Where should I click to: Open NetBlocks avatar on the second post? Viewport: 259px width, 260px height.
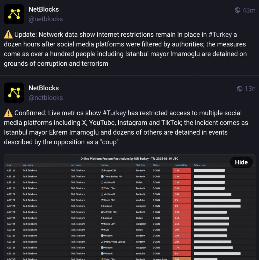(x=14, y=93)
